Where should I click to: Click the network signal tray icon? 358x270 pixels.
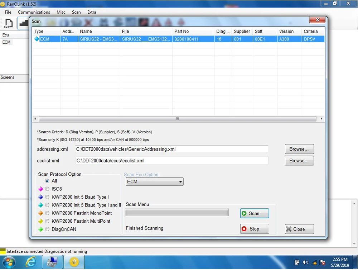(x=314, y=262)
